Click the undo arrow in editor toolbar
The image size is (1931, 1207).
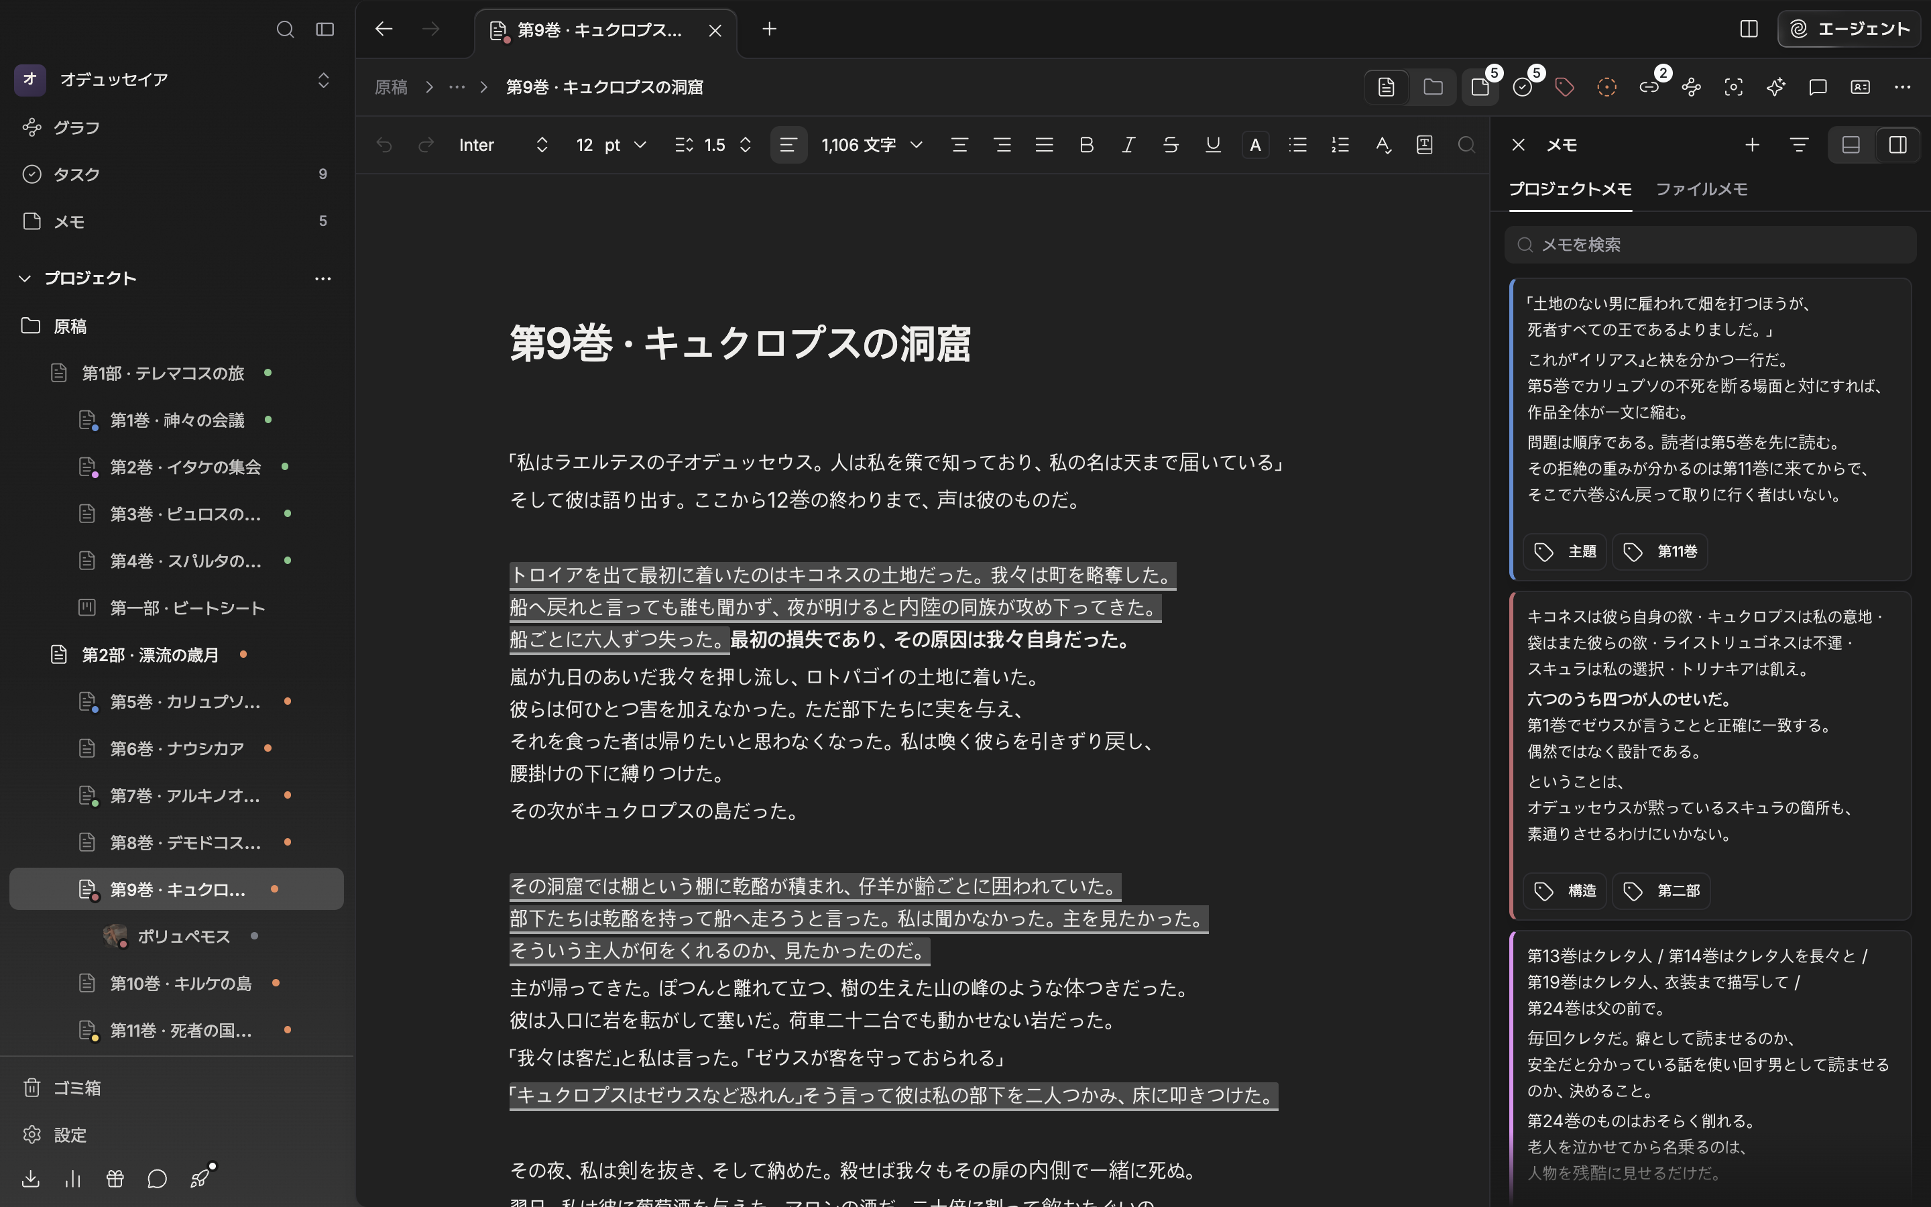(384, 144)
